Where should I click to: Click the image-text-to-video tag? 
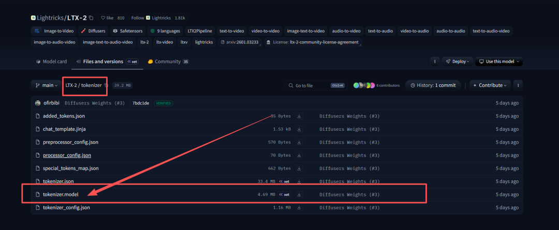305,31
